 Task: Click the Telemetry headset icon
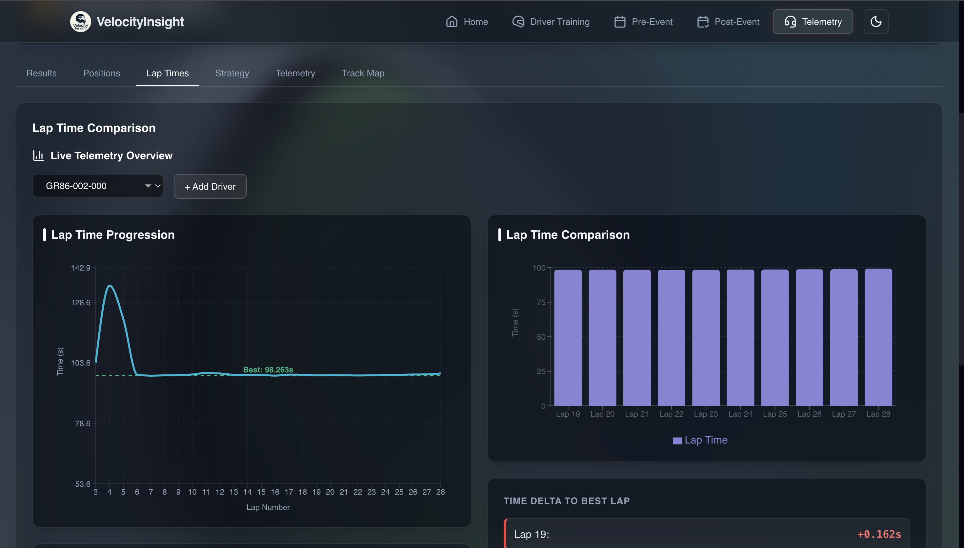[790, 21]
